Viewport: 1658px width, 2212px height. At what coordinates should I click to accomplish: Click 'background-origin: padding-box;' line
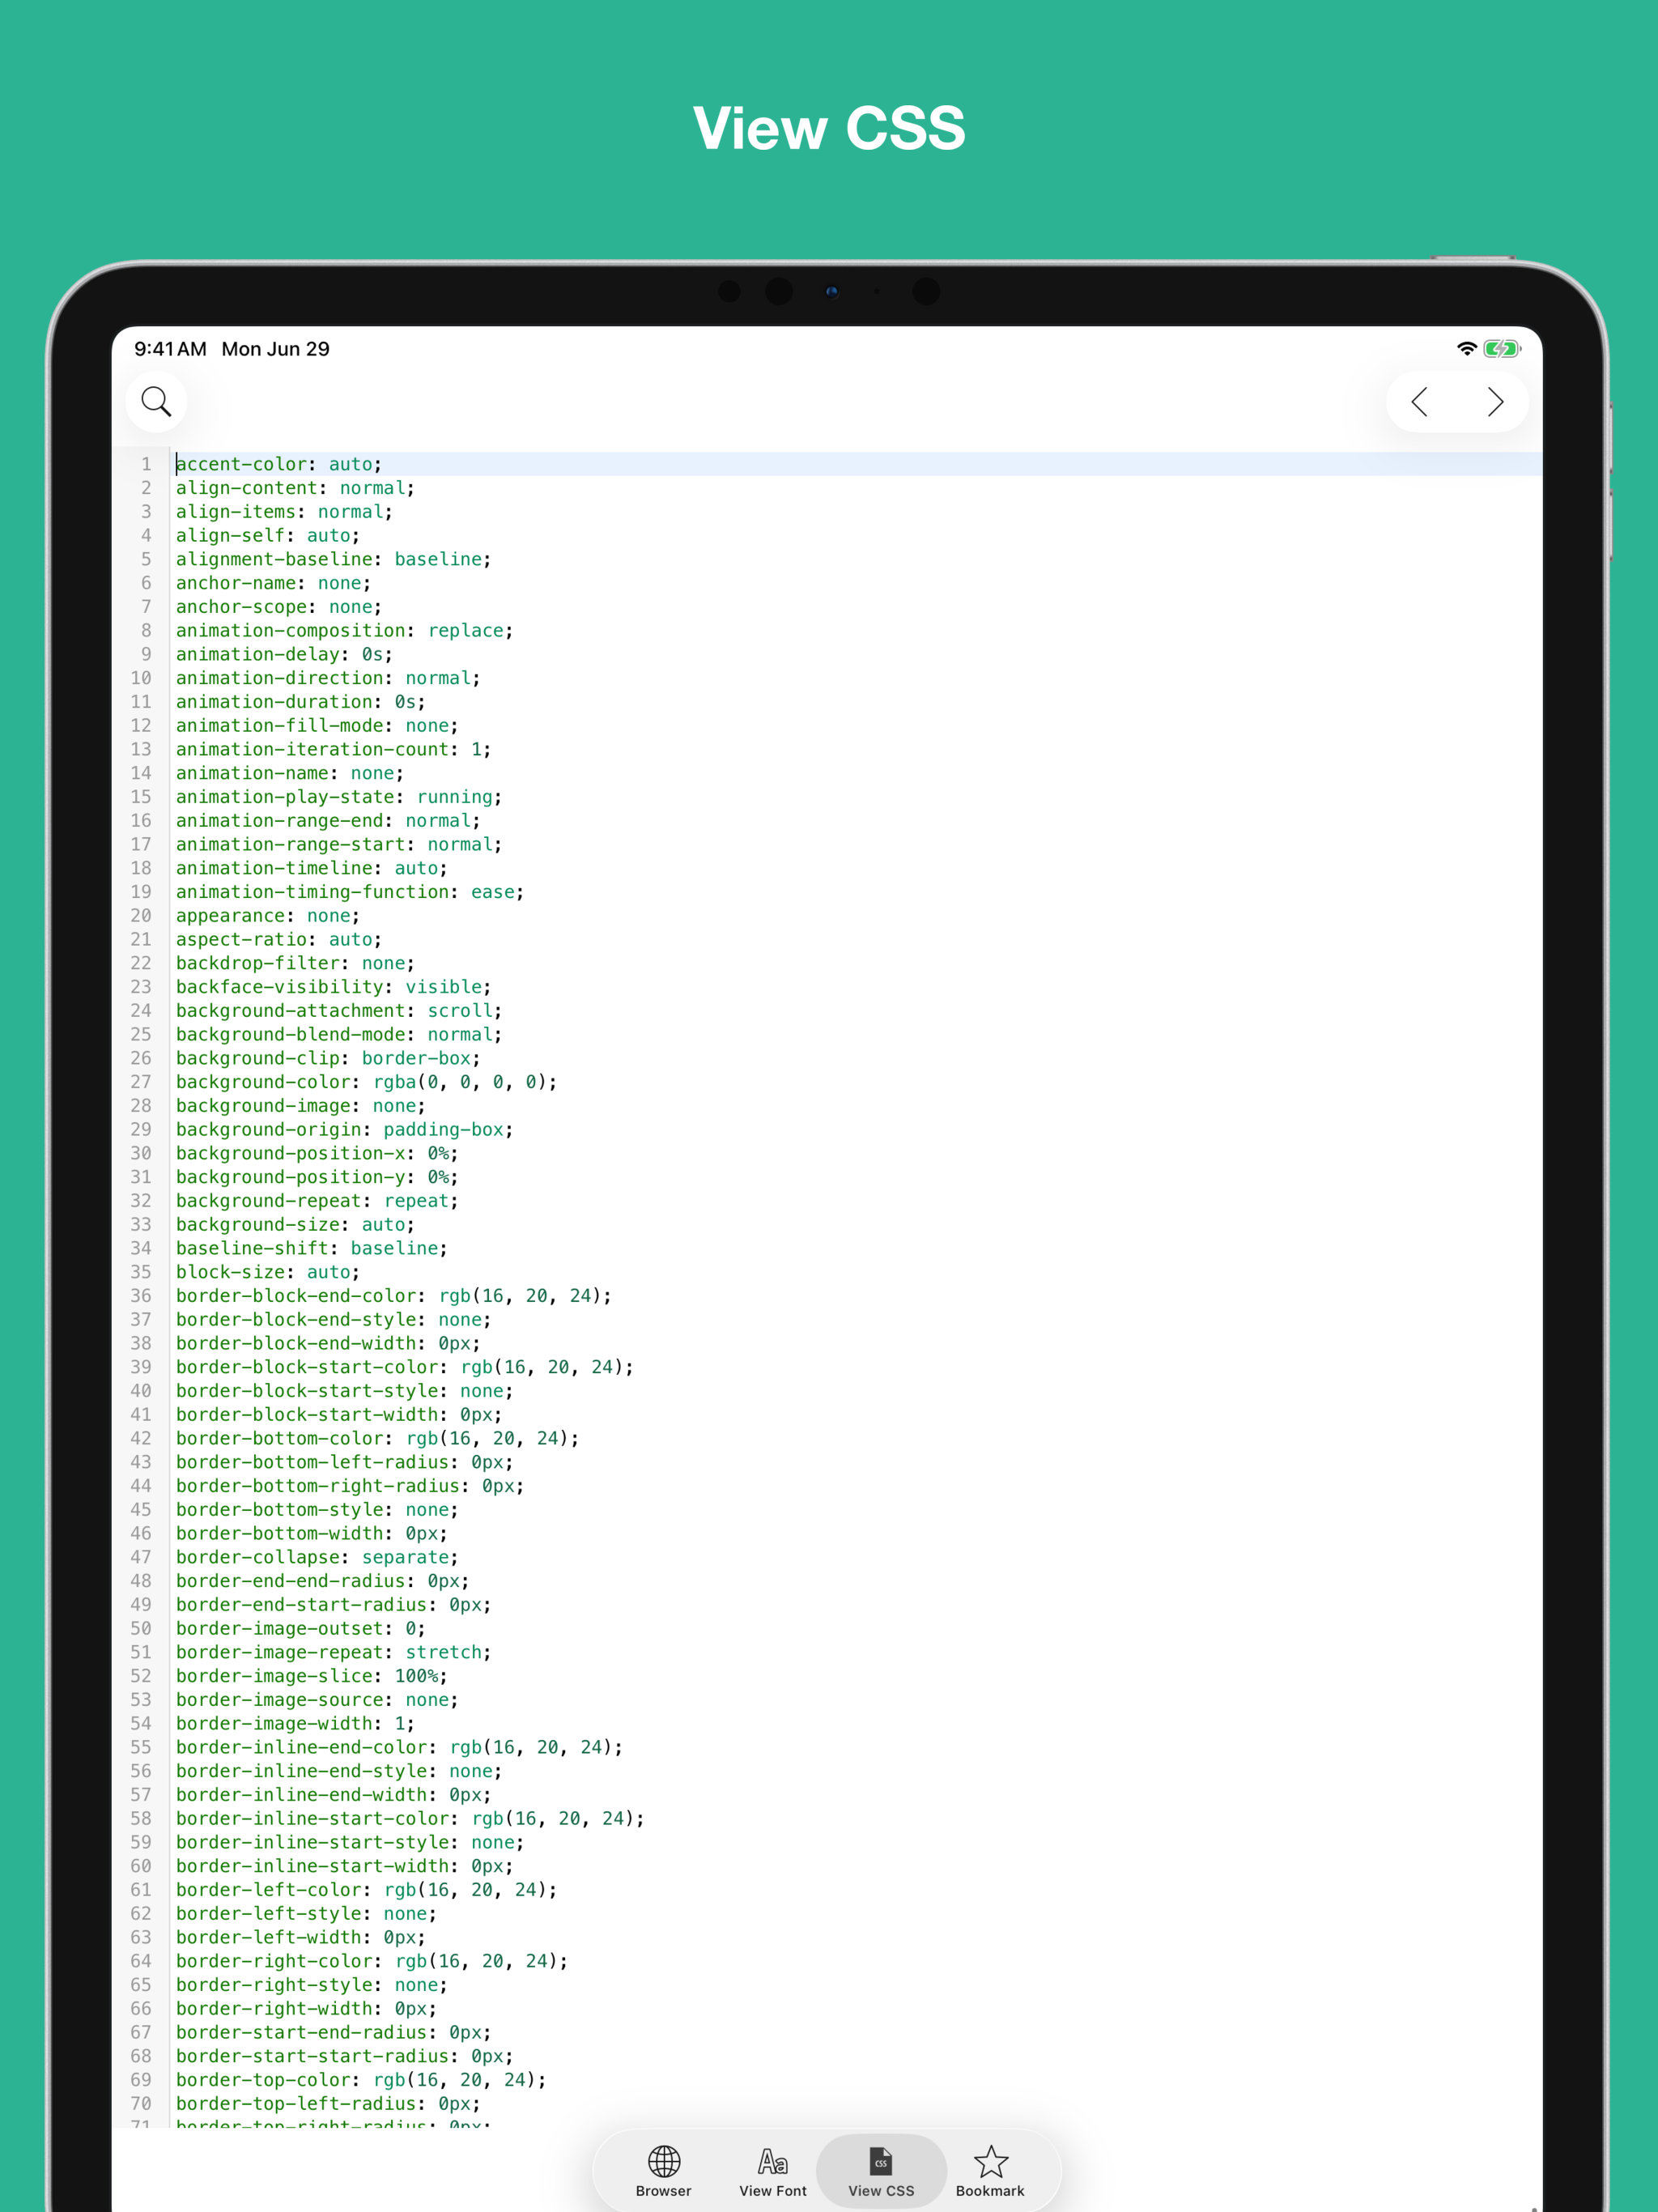345,1130
